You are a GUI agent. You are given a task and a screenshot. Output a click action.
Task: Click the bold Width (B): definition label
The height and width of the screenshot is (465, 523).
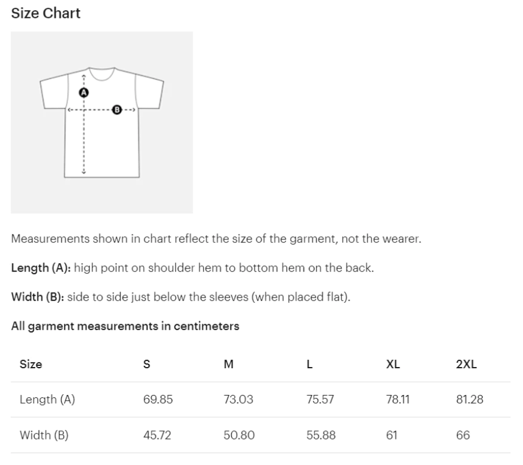[38, 297]
